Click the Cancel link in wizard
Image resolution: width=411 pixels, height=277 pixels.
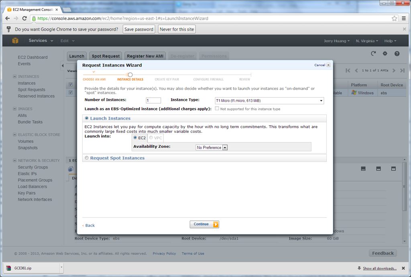click(319, 65)
